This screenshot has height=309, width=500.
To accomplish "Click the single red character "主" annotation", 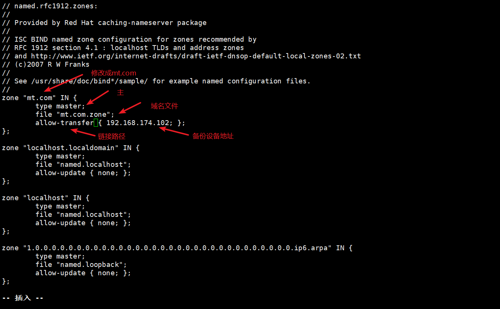I will coord(120,93).
